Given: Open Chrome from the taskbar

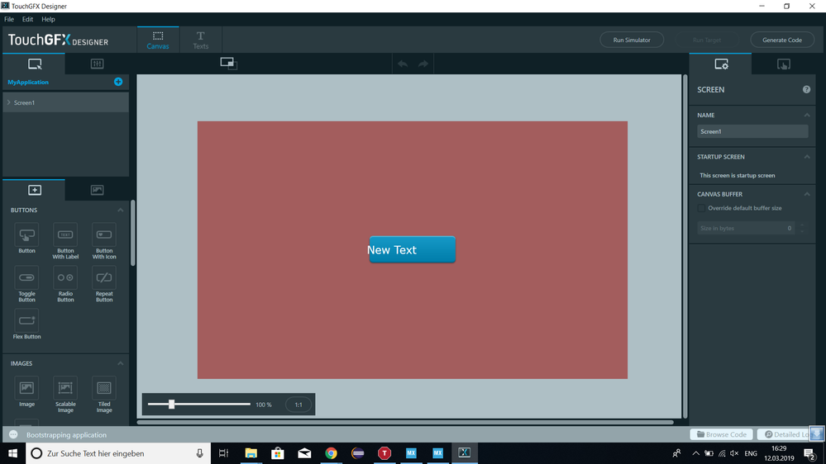Looking at the screenshot, I should pyautogui.click(x=331, y=453).
